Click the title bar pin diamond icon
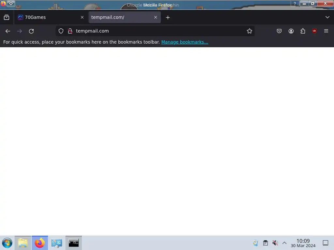Image resolution: width=334 pixels, height=250 pixels. pyautogui.click(x=11, y=3)
